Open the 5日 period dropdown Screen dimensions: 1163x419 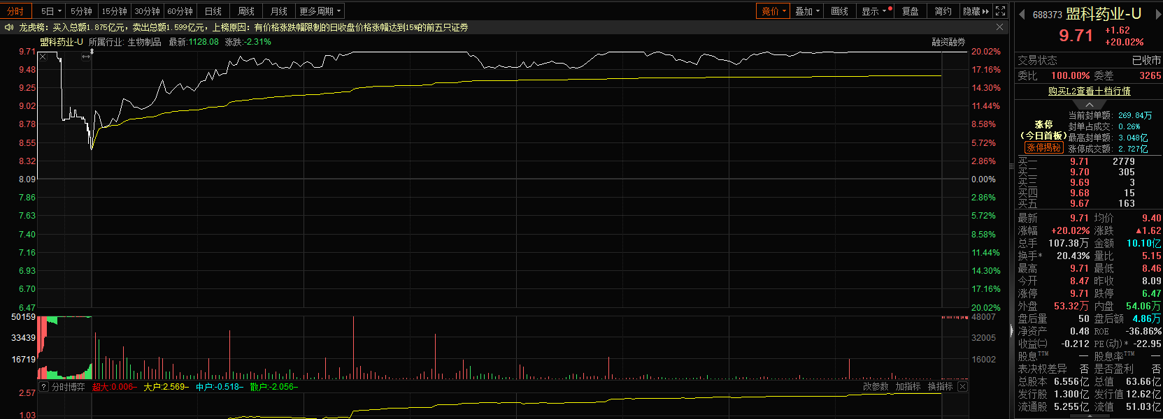(51, 11)
